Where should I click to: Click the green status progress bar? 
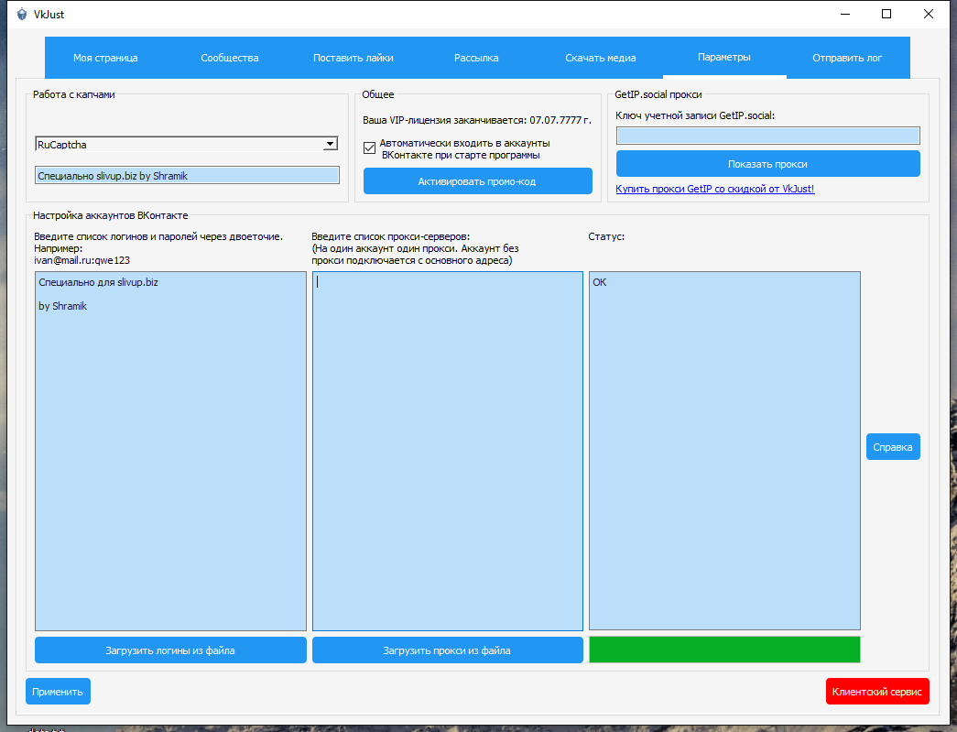pos(724,650)
